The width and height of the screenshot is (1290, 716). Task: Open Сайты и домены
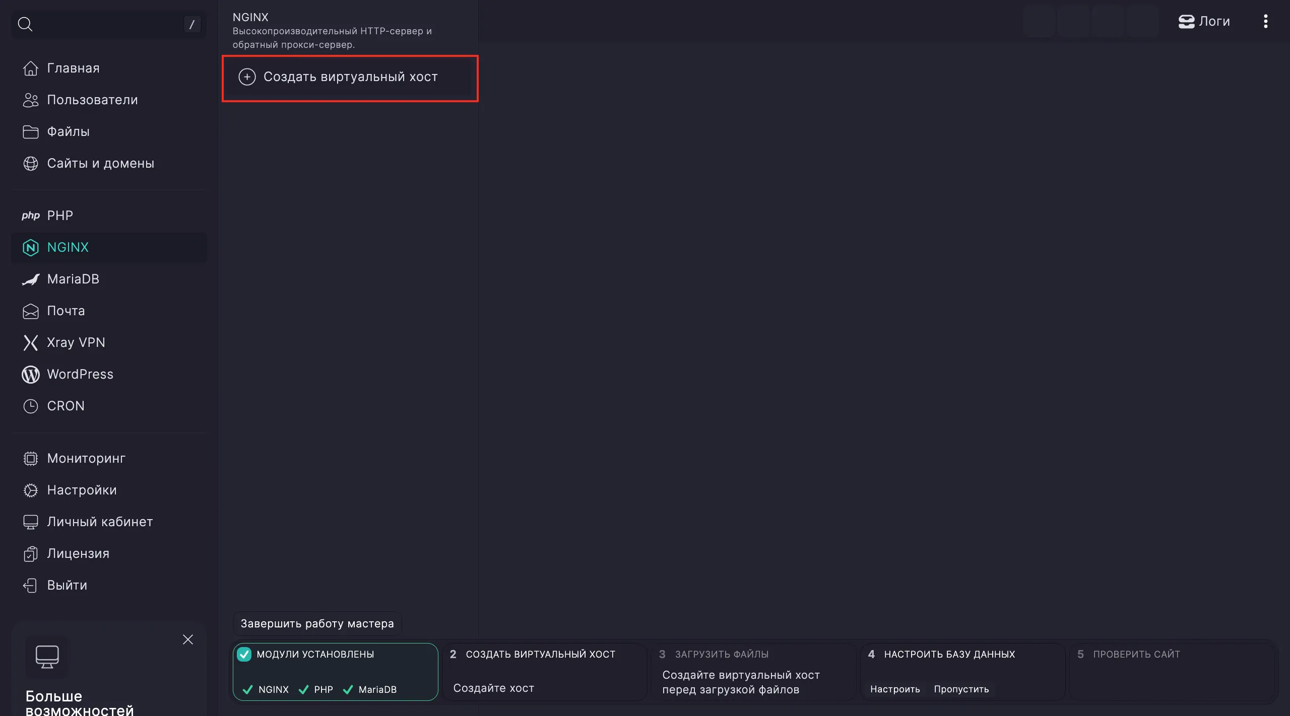(x=109, y=163)
